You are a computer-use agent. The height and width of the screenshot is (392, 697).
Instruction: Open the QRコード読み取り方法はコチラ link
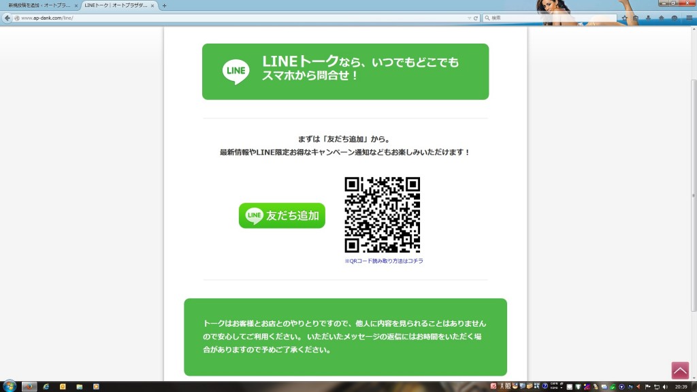point(384,261)
